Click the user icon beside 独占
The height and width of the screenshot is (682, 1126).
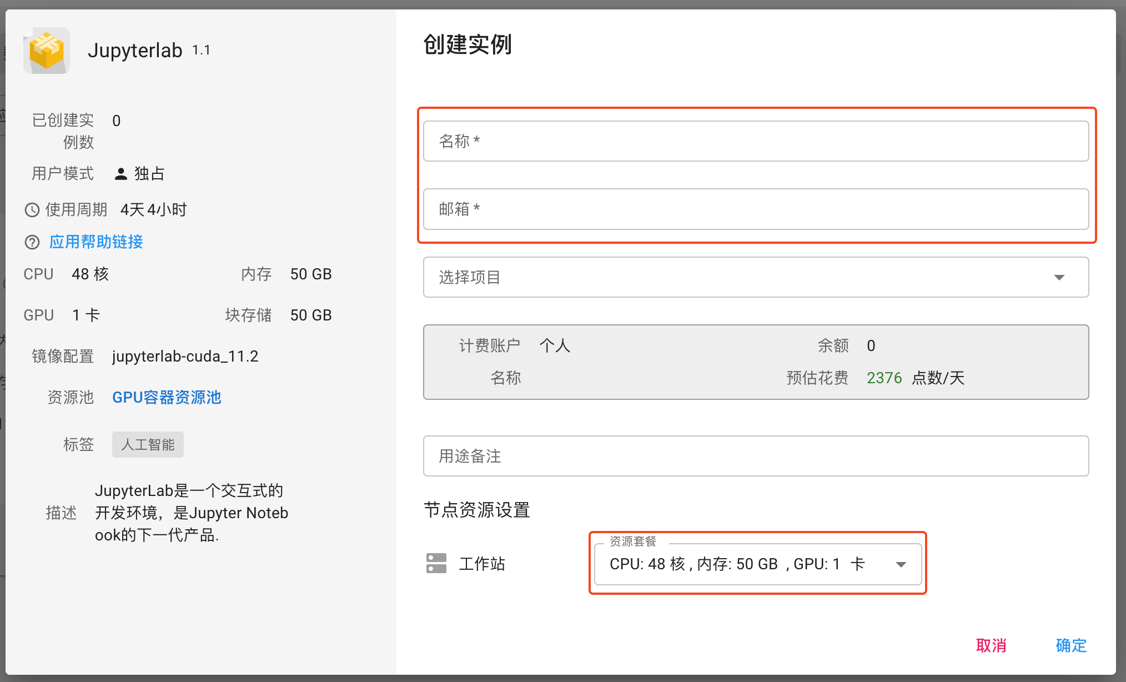[120, 174]
